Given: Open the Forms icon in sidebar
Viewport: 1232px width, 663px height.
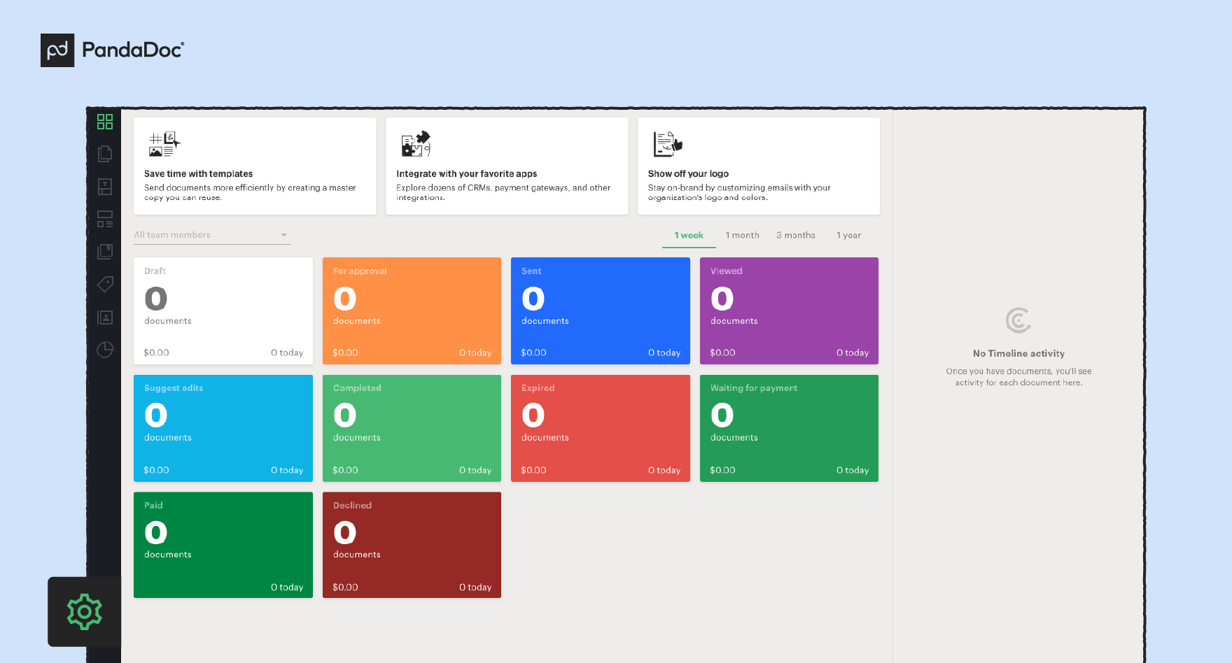Looking at the screenshot, I should coord(105,219).
